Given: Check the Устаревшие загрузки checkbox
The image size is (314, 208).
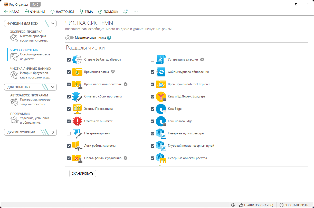Looking at the screenshot, I should click(153, 60).
